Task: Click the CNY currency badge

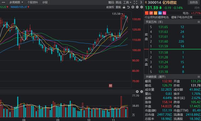Action: click(x=151, y=13)
